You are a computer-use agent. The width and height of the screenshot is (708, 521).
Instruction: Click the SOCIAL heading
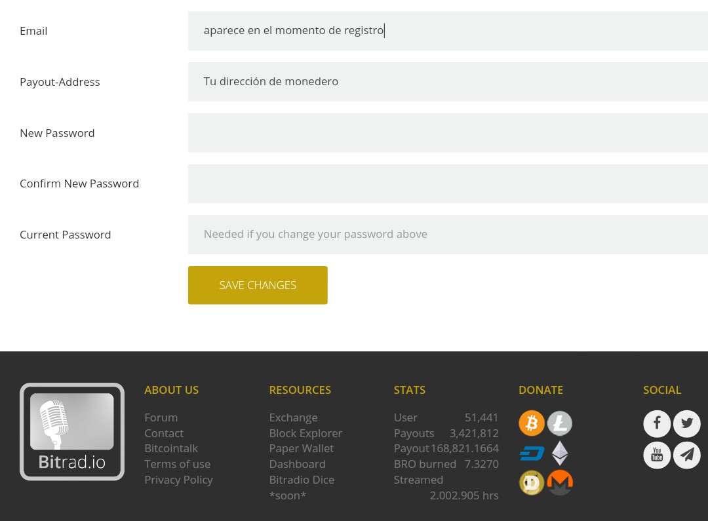[662, 390]
